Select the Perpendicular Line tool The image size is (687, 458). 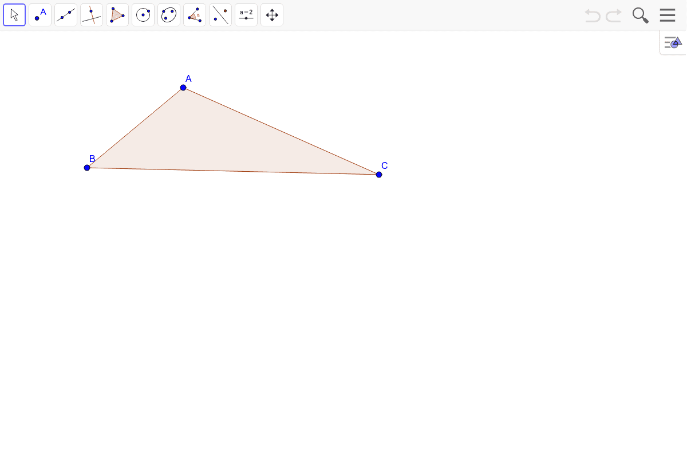(x=92, y=15)
